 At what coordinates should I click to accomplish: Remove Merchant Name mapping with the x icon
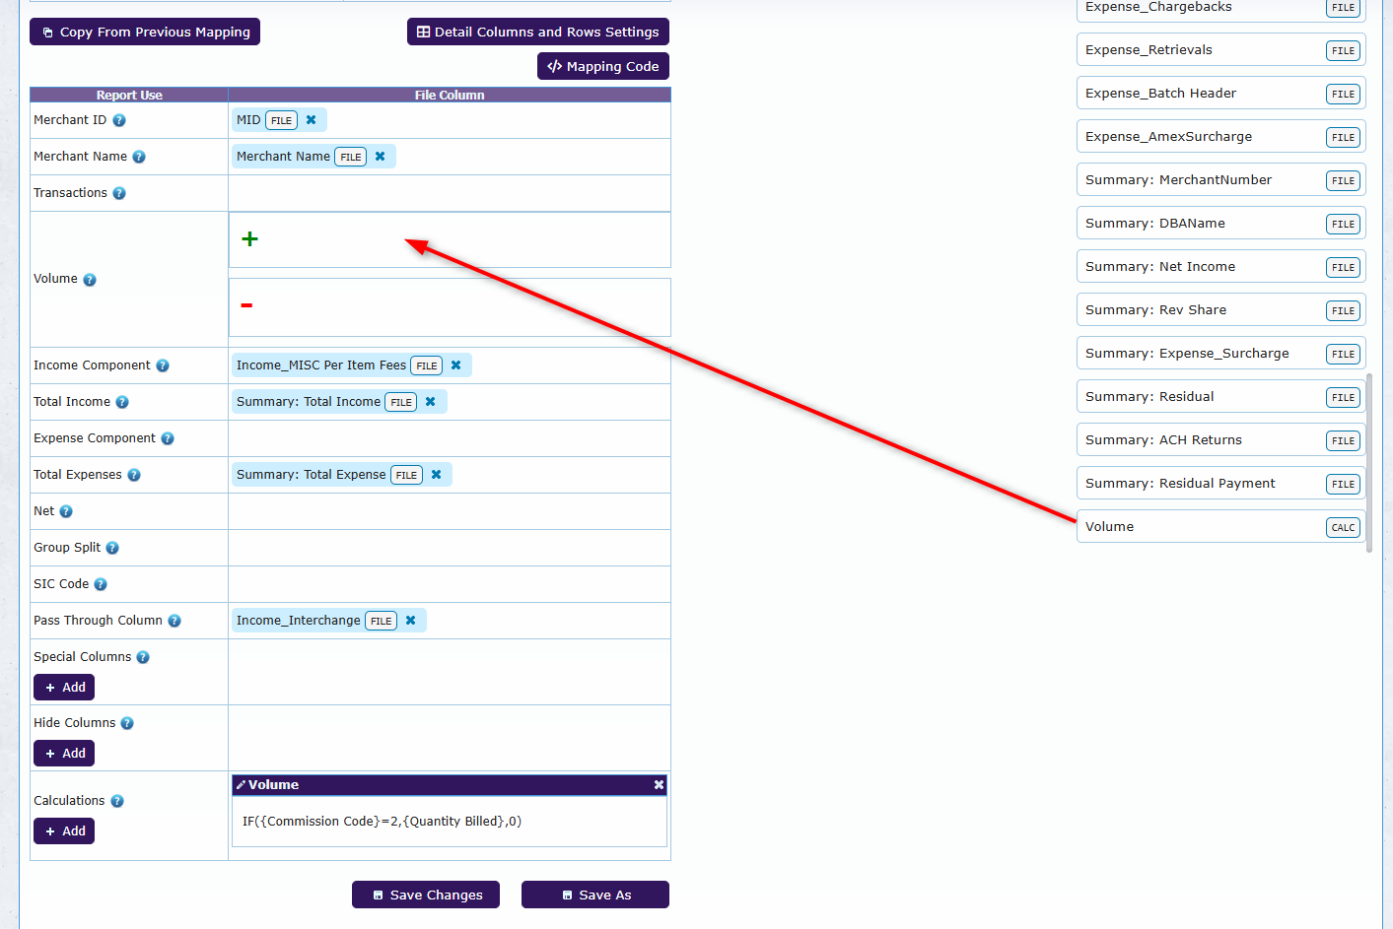tap(380, 157)
